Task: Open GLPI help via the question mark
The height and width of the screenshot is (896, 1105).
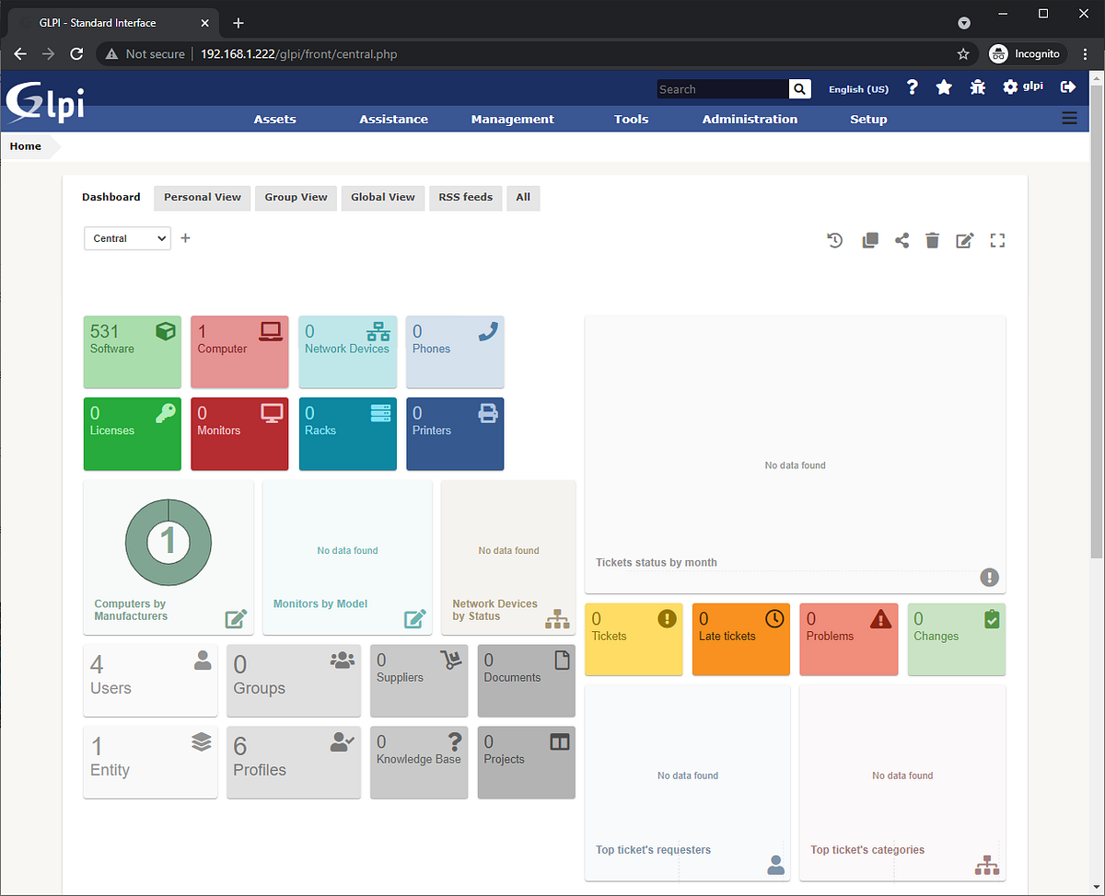Action: [x=912, y=86]
